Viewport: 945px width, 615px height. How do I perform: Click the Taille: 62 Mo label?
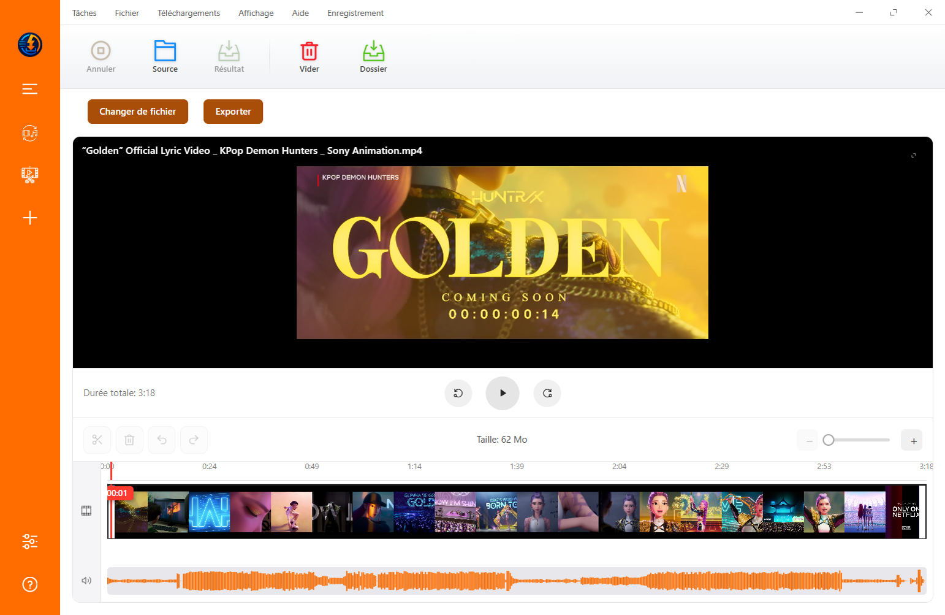[502, 440]
